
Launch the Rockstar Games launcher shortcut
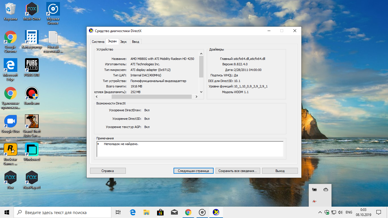[x=11, y=150]
